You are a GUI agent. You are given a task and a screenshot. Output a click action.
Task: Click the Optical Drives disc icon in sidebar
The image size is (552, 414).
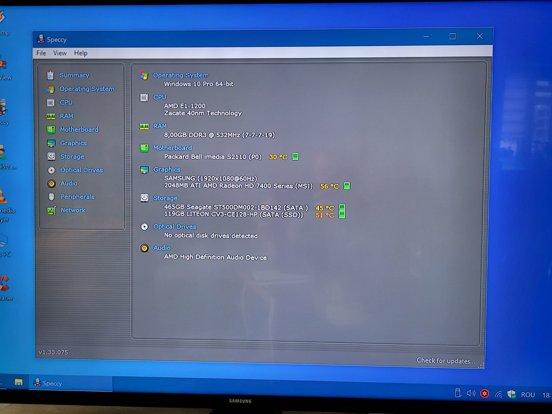pyautogui.click(x=51, y=170)
